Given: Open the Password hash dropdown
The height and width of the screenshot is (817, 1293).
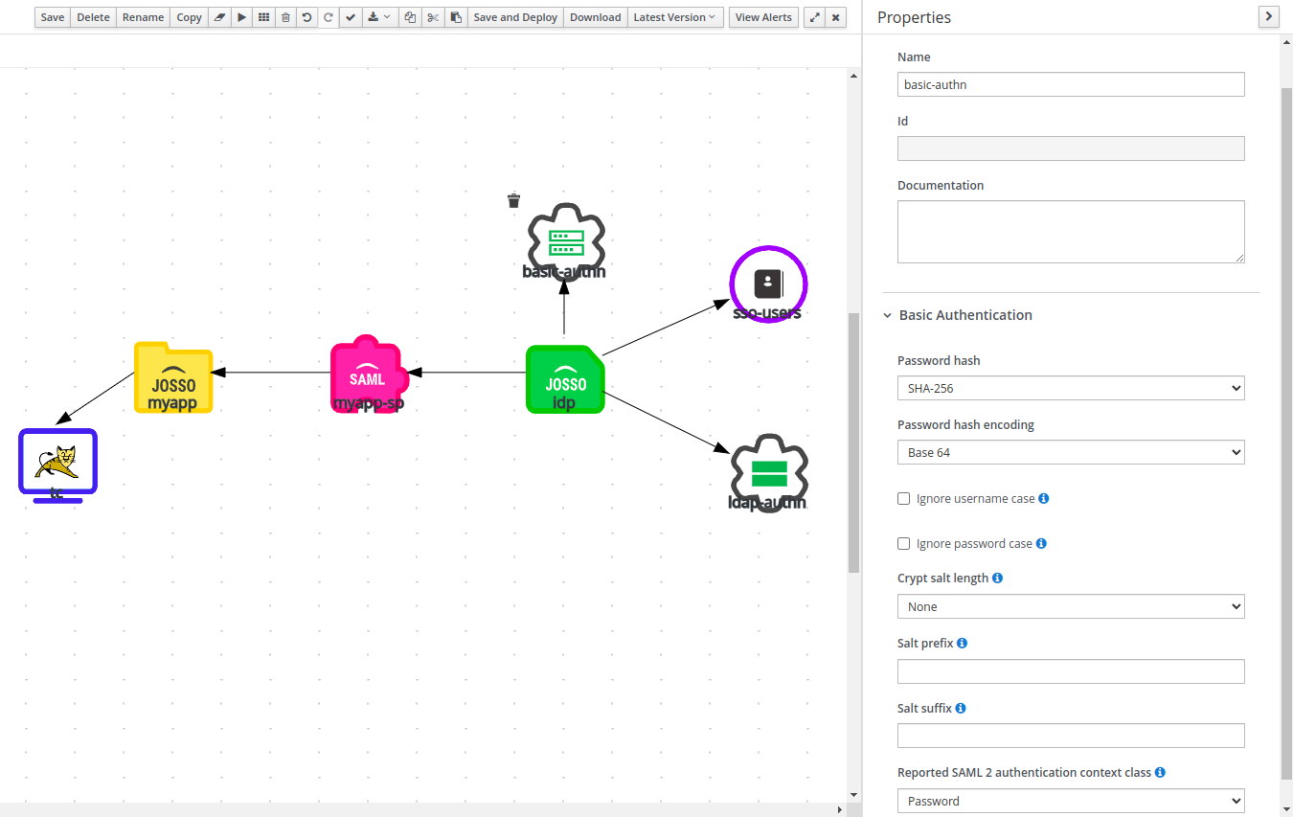Looking at the screenshot, I should [x=1071, y=388].
